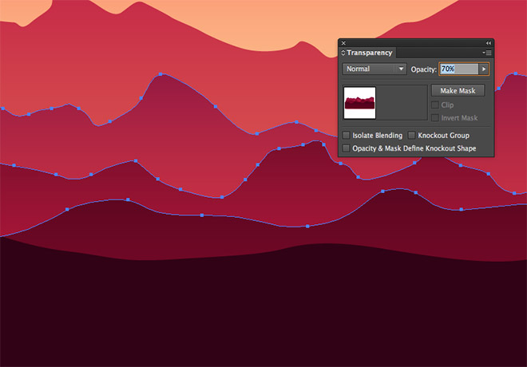Open the Transparency panel flyout menu
The image size is (527, 367).
(487, 53)
